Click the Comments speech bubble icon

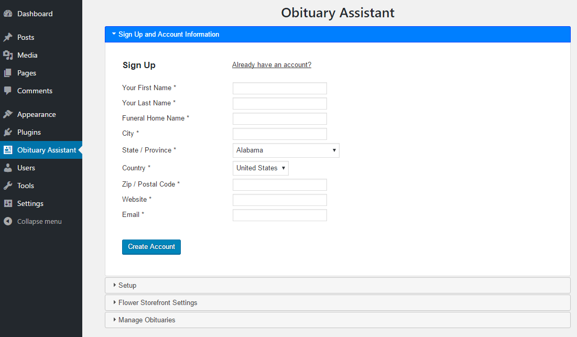pos(8,91)
